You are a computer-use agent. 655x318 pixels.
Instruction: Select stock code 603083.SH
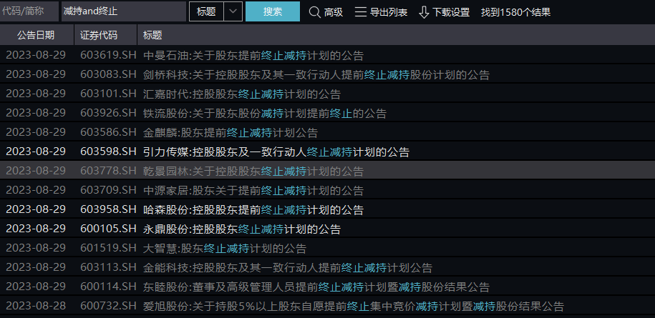[x=108, y=74]
